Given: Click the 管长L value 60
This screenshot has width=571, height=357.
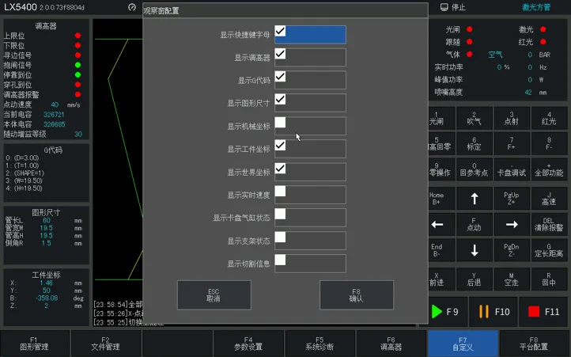Looking at the screenshot, I should click(x=46, y=221).
